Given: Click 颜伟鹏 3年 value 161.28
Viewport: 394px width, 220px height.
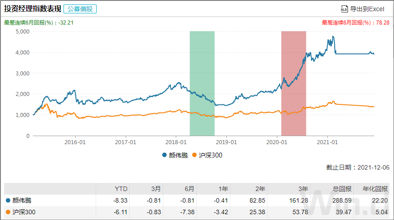Looking at the screenshot, I should tap(298, 200).
